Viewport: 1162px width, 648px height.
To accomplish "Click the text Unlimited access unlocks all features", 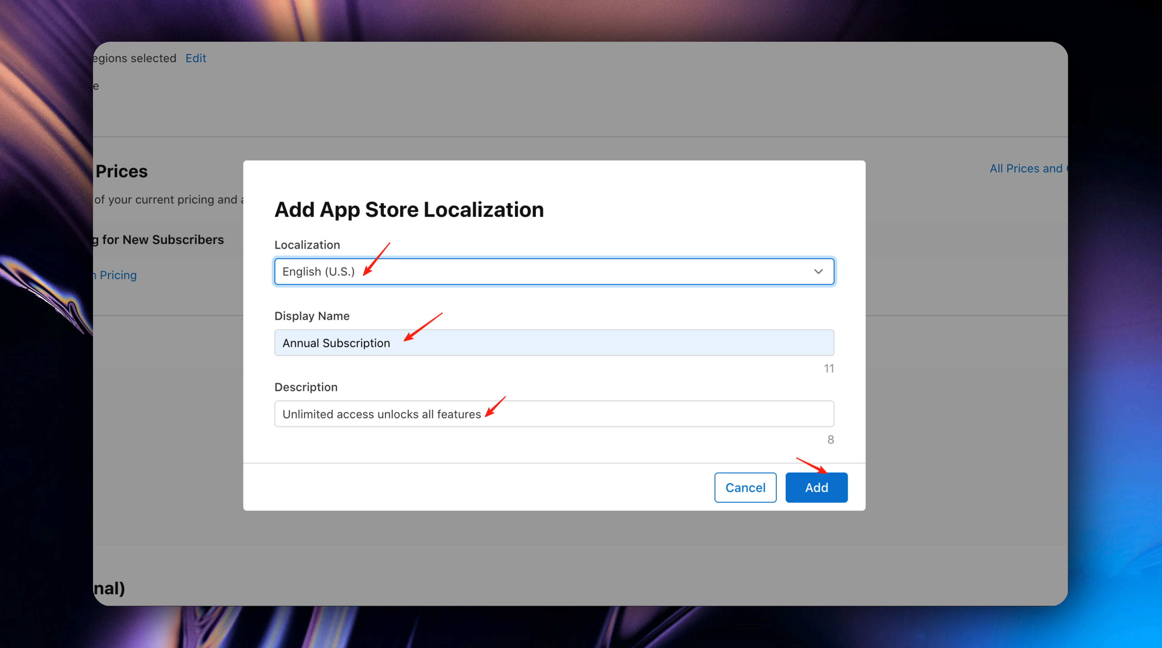I will click(381, 413).
